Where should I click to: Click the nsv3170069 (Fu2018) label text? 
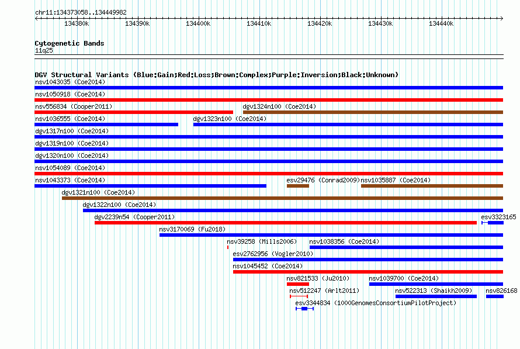(x=192, y=229)
